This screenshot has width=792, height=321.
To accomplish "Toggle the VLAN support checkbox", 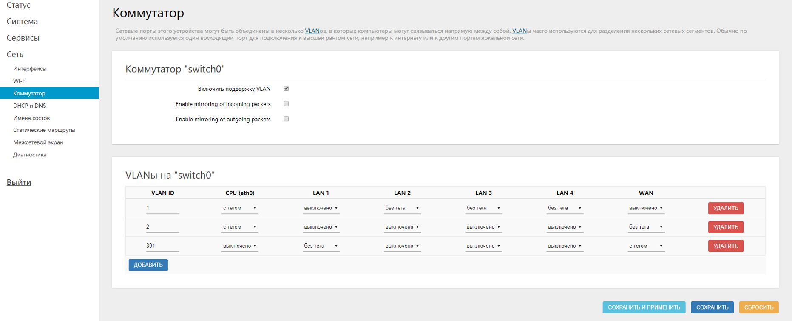I will point(286,89).
